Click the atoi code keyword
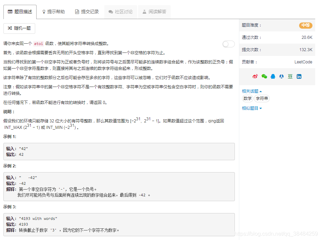The width and height of the screenshot is (321, 240). (x=39, y=44)
